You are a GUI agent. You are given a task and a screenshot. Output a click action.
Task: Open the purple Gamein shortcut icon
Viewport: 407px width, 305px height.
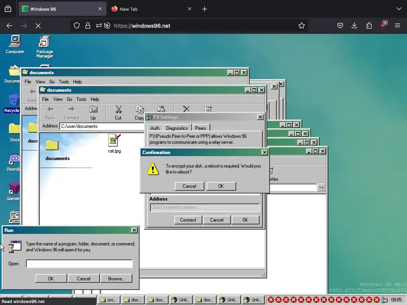(x=14, y=191)
